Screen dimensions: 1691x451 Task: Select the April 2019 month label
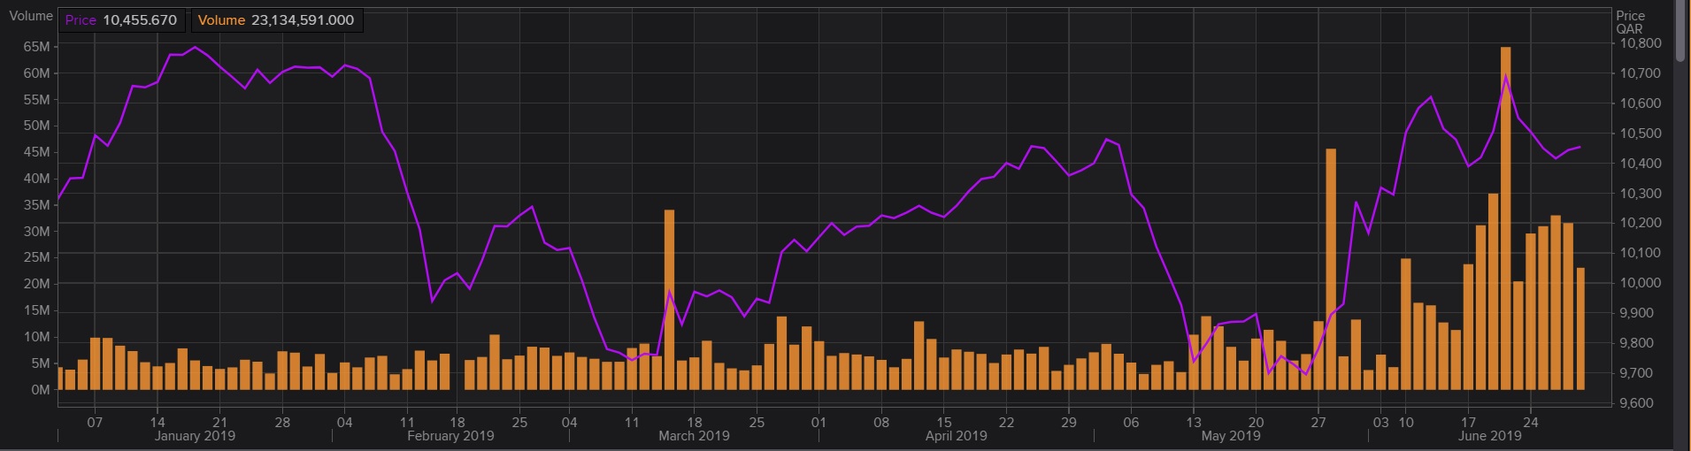[956, 436]
